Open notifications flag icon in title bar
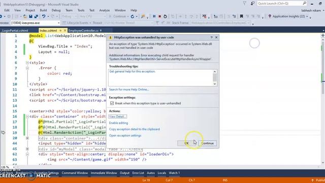Viewport: 325px width, 183px height. pos(245,4)
